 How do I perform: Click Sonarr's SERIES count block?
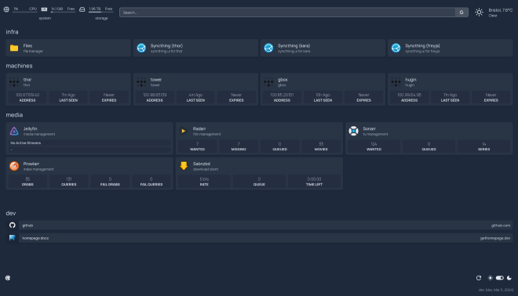coord(484,146)
